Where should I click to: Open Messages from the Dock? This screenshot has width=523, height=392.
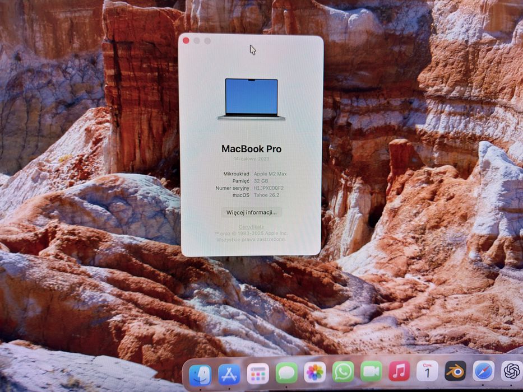click(286, 372)
